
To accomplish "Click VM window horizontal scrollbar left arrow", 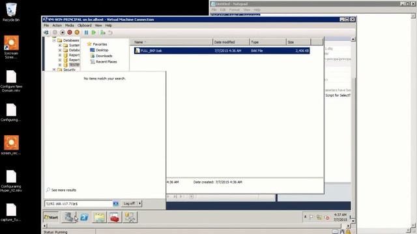I will (45, 226).
